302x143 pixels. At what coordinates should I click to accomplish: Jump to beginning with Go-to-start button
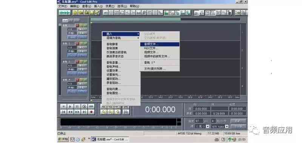[x=63, y=112]
